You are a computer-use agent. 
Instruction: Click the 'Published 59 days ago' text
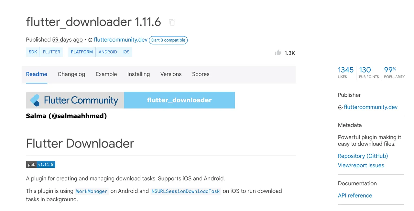[x=54, y=40]
